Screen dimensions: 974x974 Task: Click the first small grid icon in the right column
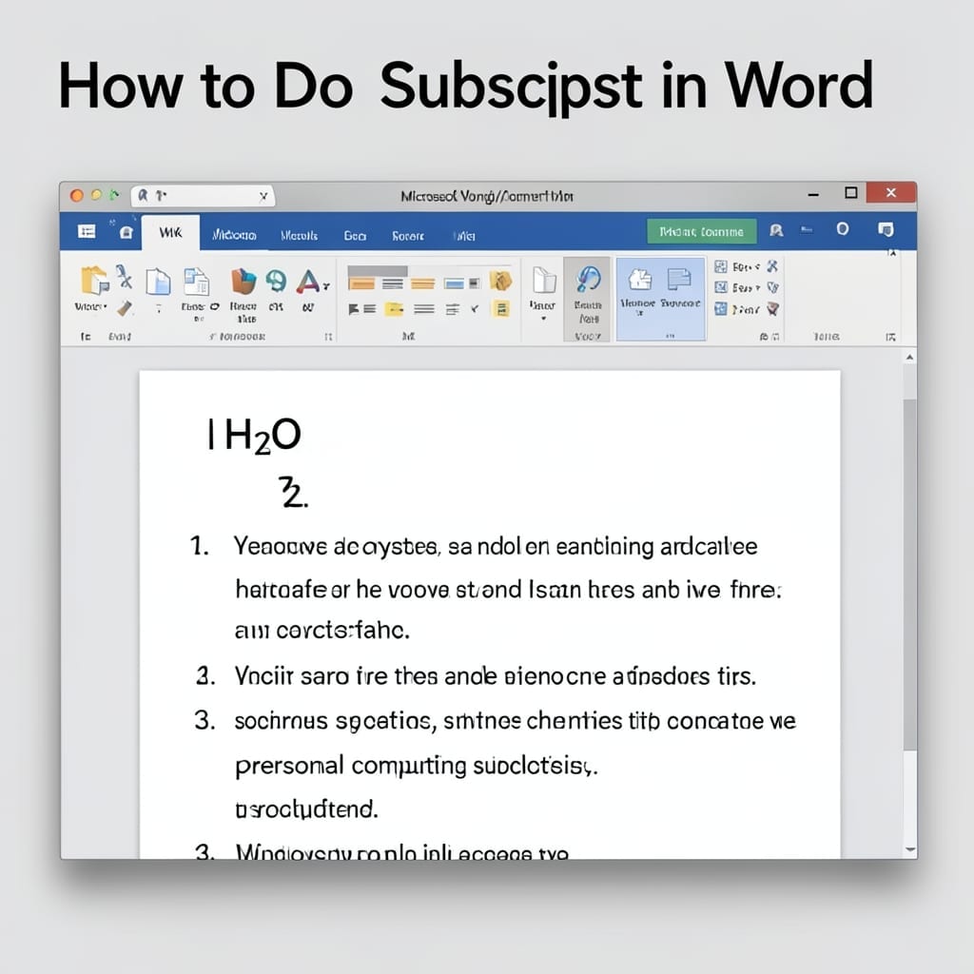(721, 267)
